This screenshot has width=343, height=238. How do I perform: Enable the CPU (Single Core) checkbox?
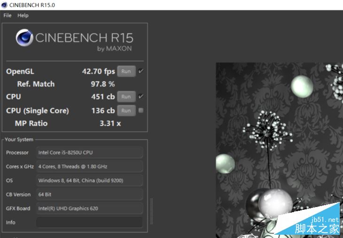[141, 110]
